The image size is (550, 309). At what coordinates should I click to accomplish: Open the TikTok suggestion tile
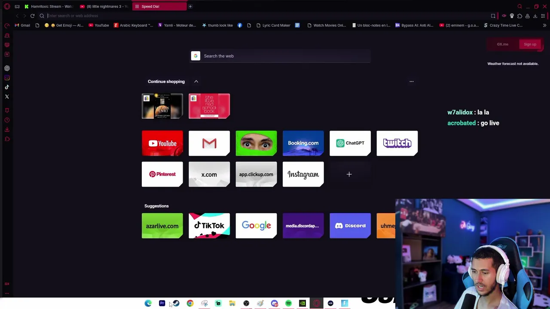click(x=209, y=226)
